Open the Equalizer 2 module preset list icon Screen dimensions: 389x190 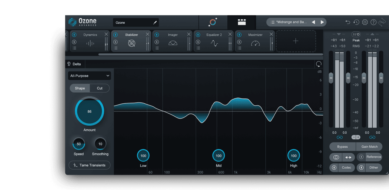coord(198,48)
